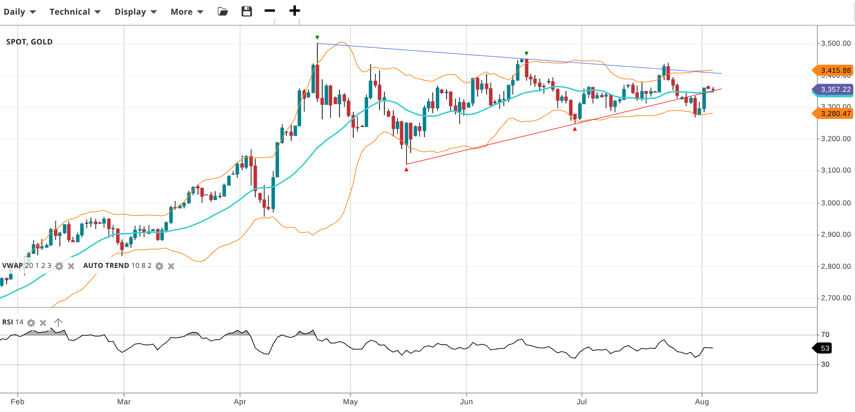855x412 pixels.
Task: Click the SPOT, GOLD symbol label
Action: (29, 42)
